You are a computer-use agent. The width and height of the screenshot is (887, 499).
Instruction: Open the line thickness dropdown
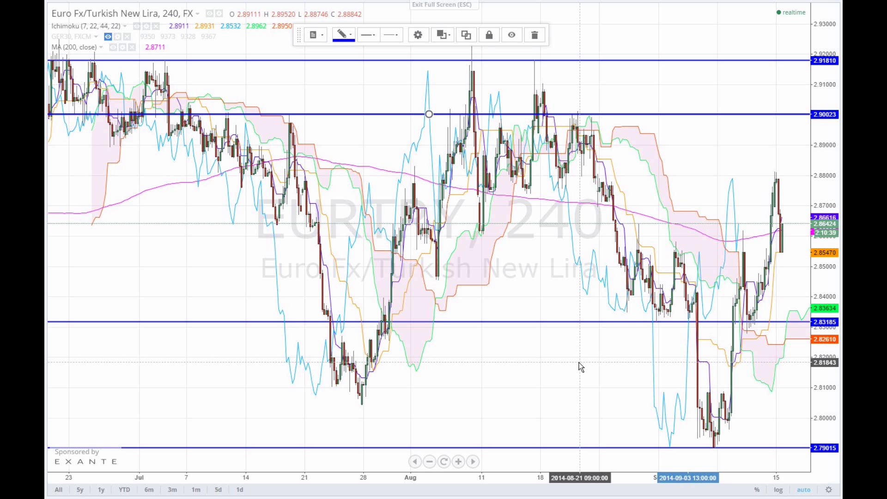[368, 35]
